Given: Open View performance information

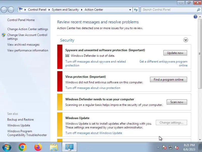Looking at the screenshot, I should point(28,50).
